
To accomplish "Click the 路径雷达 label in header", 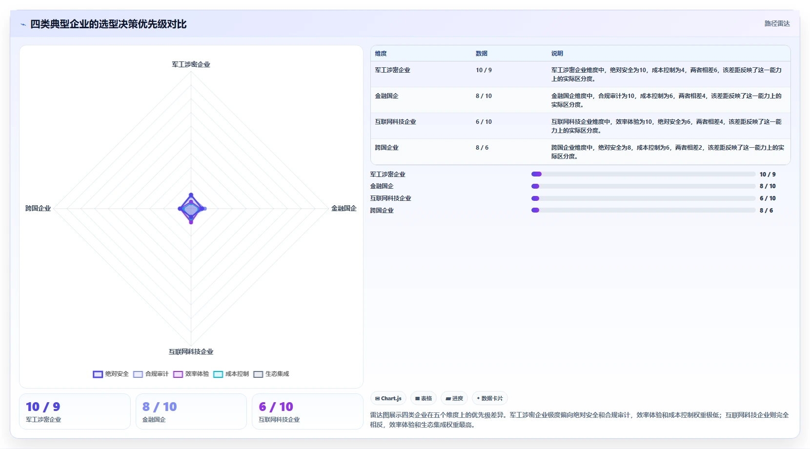I will point(777,23).
